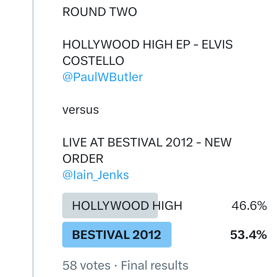
Task: Click the word ELVIS in the tweet
Action: point(218,44)
